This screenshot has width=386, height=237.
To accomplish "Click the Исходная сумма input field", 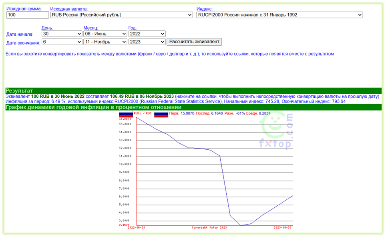I will click(27, 15).
